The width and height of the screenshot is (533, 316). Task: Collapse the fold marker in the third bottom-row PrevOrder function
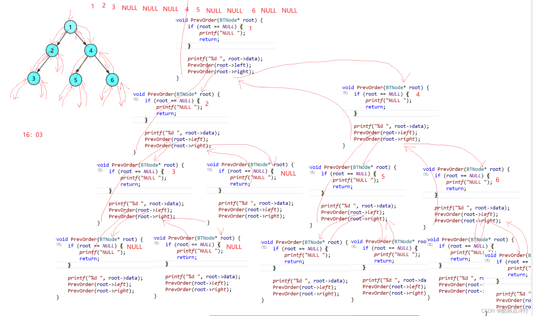(x=264, y=247)
